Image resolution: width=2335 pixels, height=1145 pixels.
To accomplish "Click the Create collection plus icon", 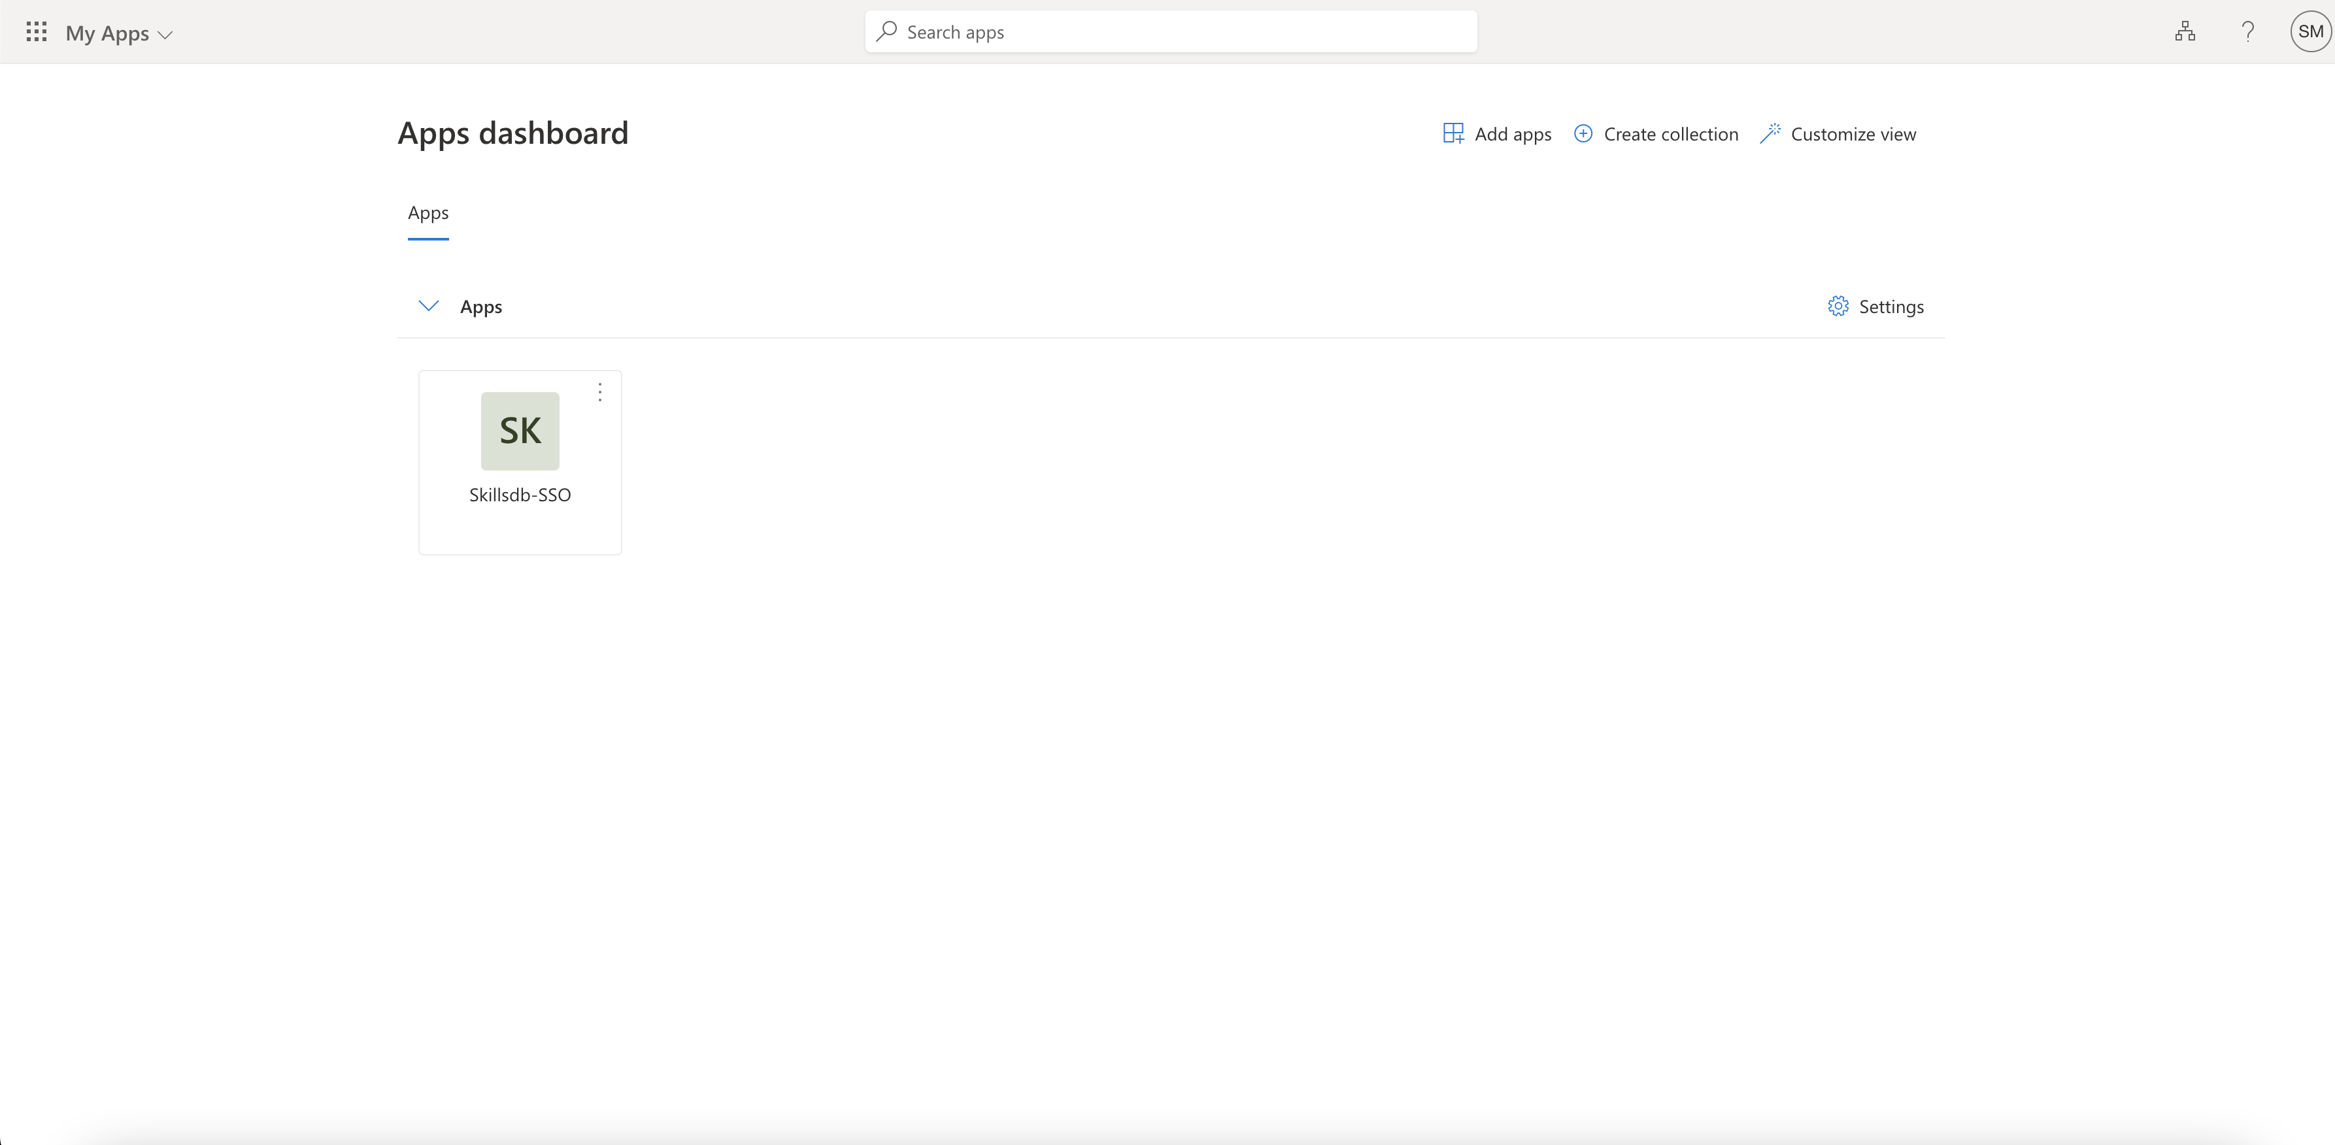I will point(1583,133).
